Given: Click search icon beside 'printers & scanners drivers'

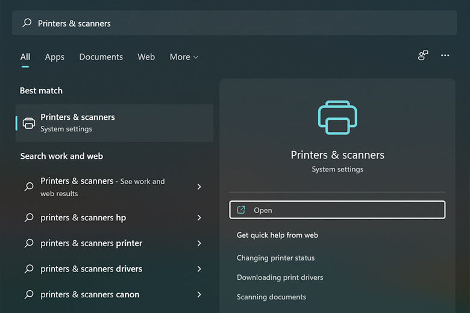Looking at the screenshot, I should pos(29,268).
